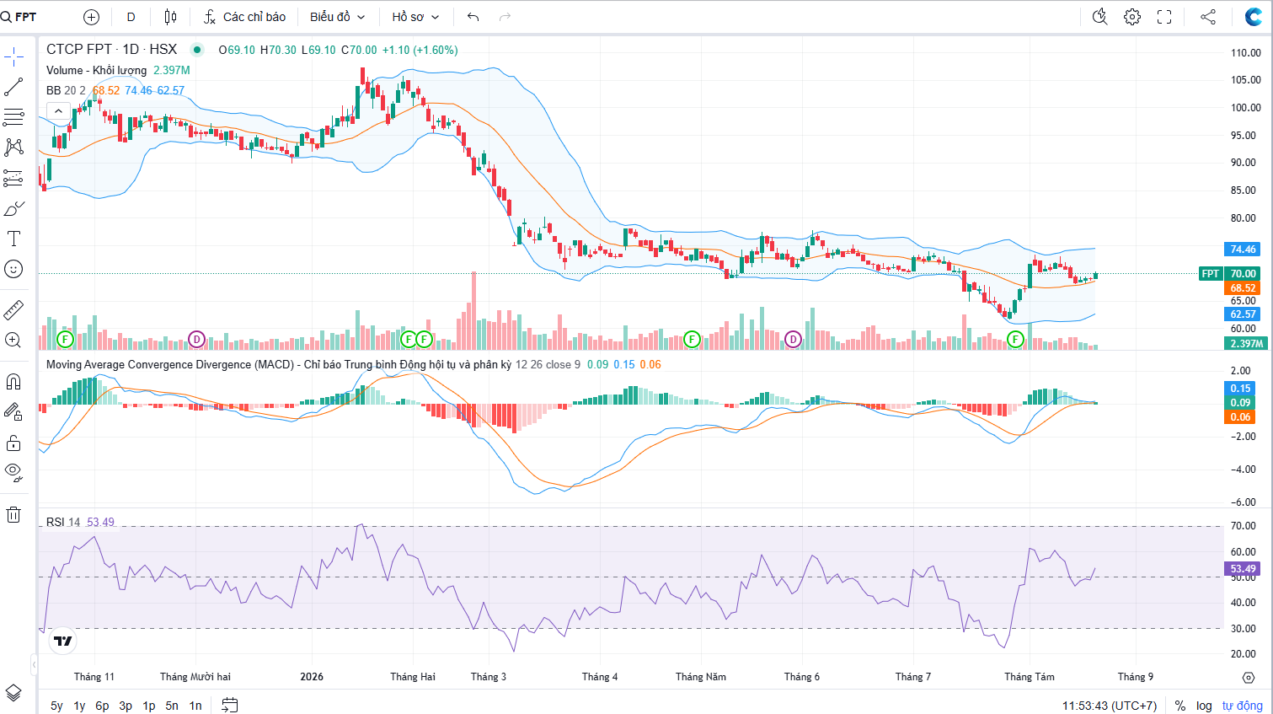The height and width of the screenshot is (714, 1273).
Task: Click the "BB 20 2" indicator legend
Action: (66, 90)
